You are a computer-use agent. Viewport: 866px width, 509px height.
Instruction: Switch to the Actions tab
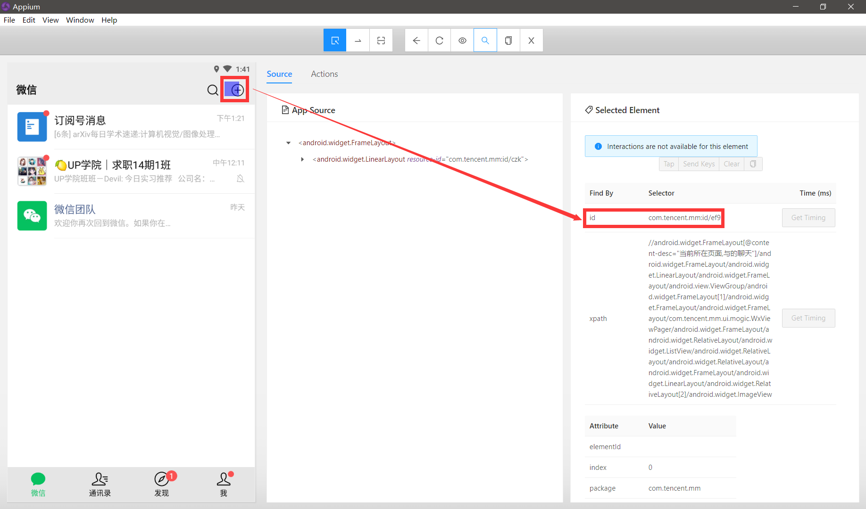pyautogui.click(x=325, y=74)
